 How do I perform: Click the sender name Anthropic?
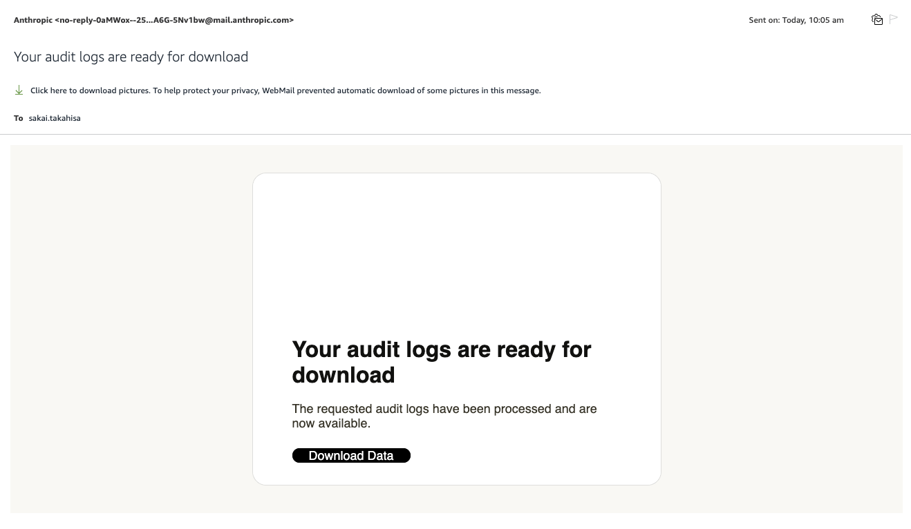point(32,20)
